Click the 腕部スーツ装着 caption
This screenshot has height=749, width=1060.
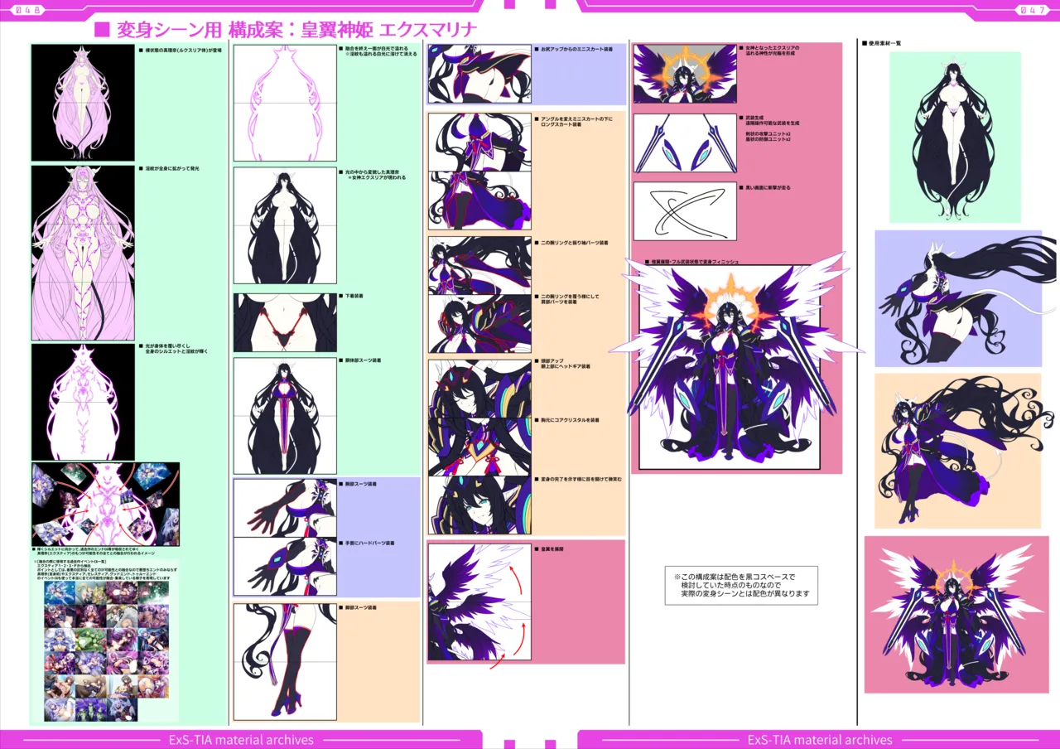click(x=359, y=483)
